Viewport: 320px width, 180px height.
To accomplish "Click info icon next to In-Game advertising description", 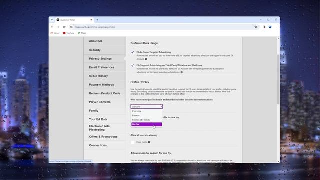I will (146, 59).
